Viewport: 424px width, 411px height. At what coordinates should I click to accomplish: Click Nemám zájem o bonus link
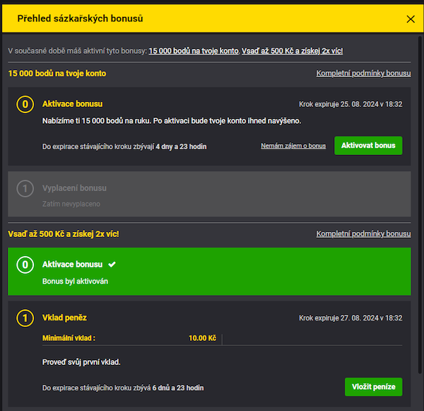[293, 146]
